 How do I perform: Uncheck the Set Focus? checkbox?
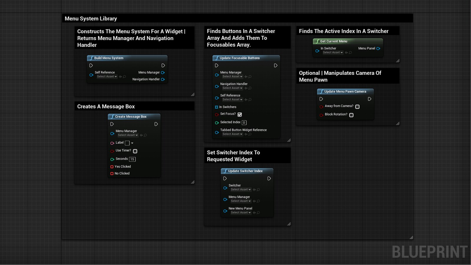(240, 114)
